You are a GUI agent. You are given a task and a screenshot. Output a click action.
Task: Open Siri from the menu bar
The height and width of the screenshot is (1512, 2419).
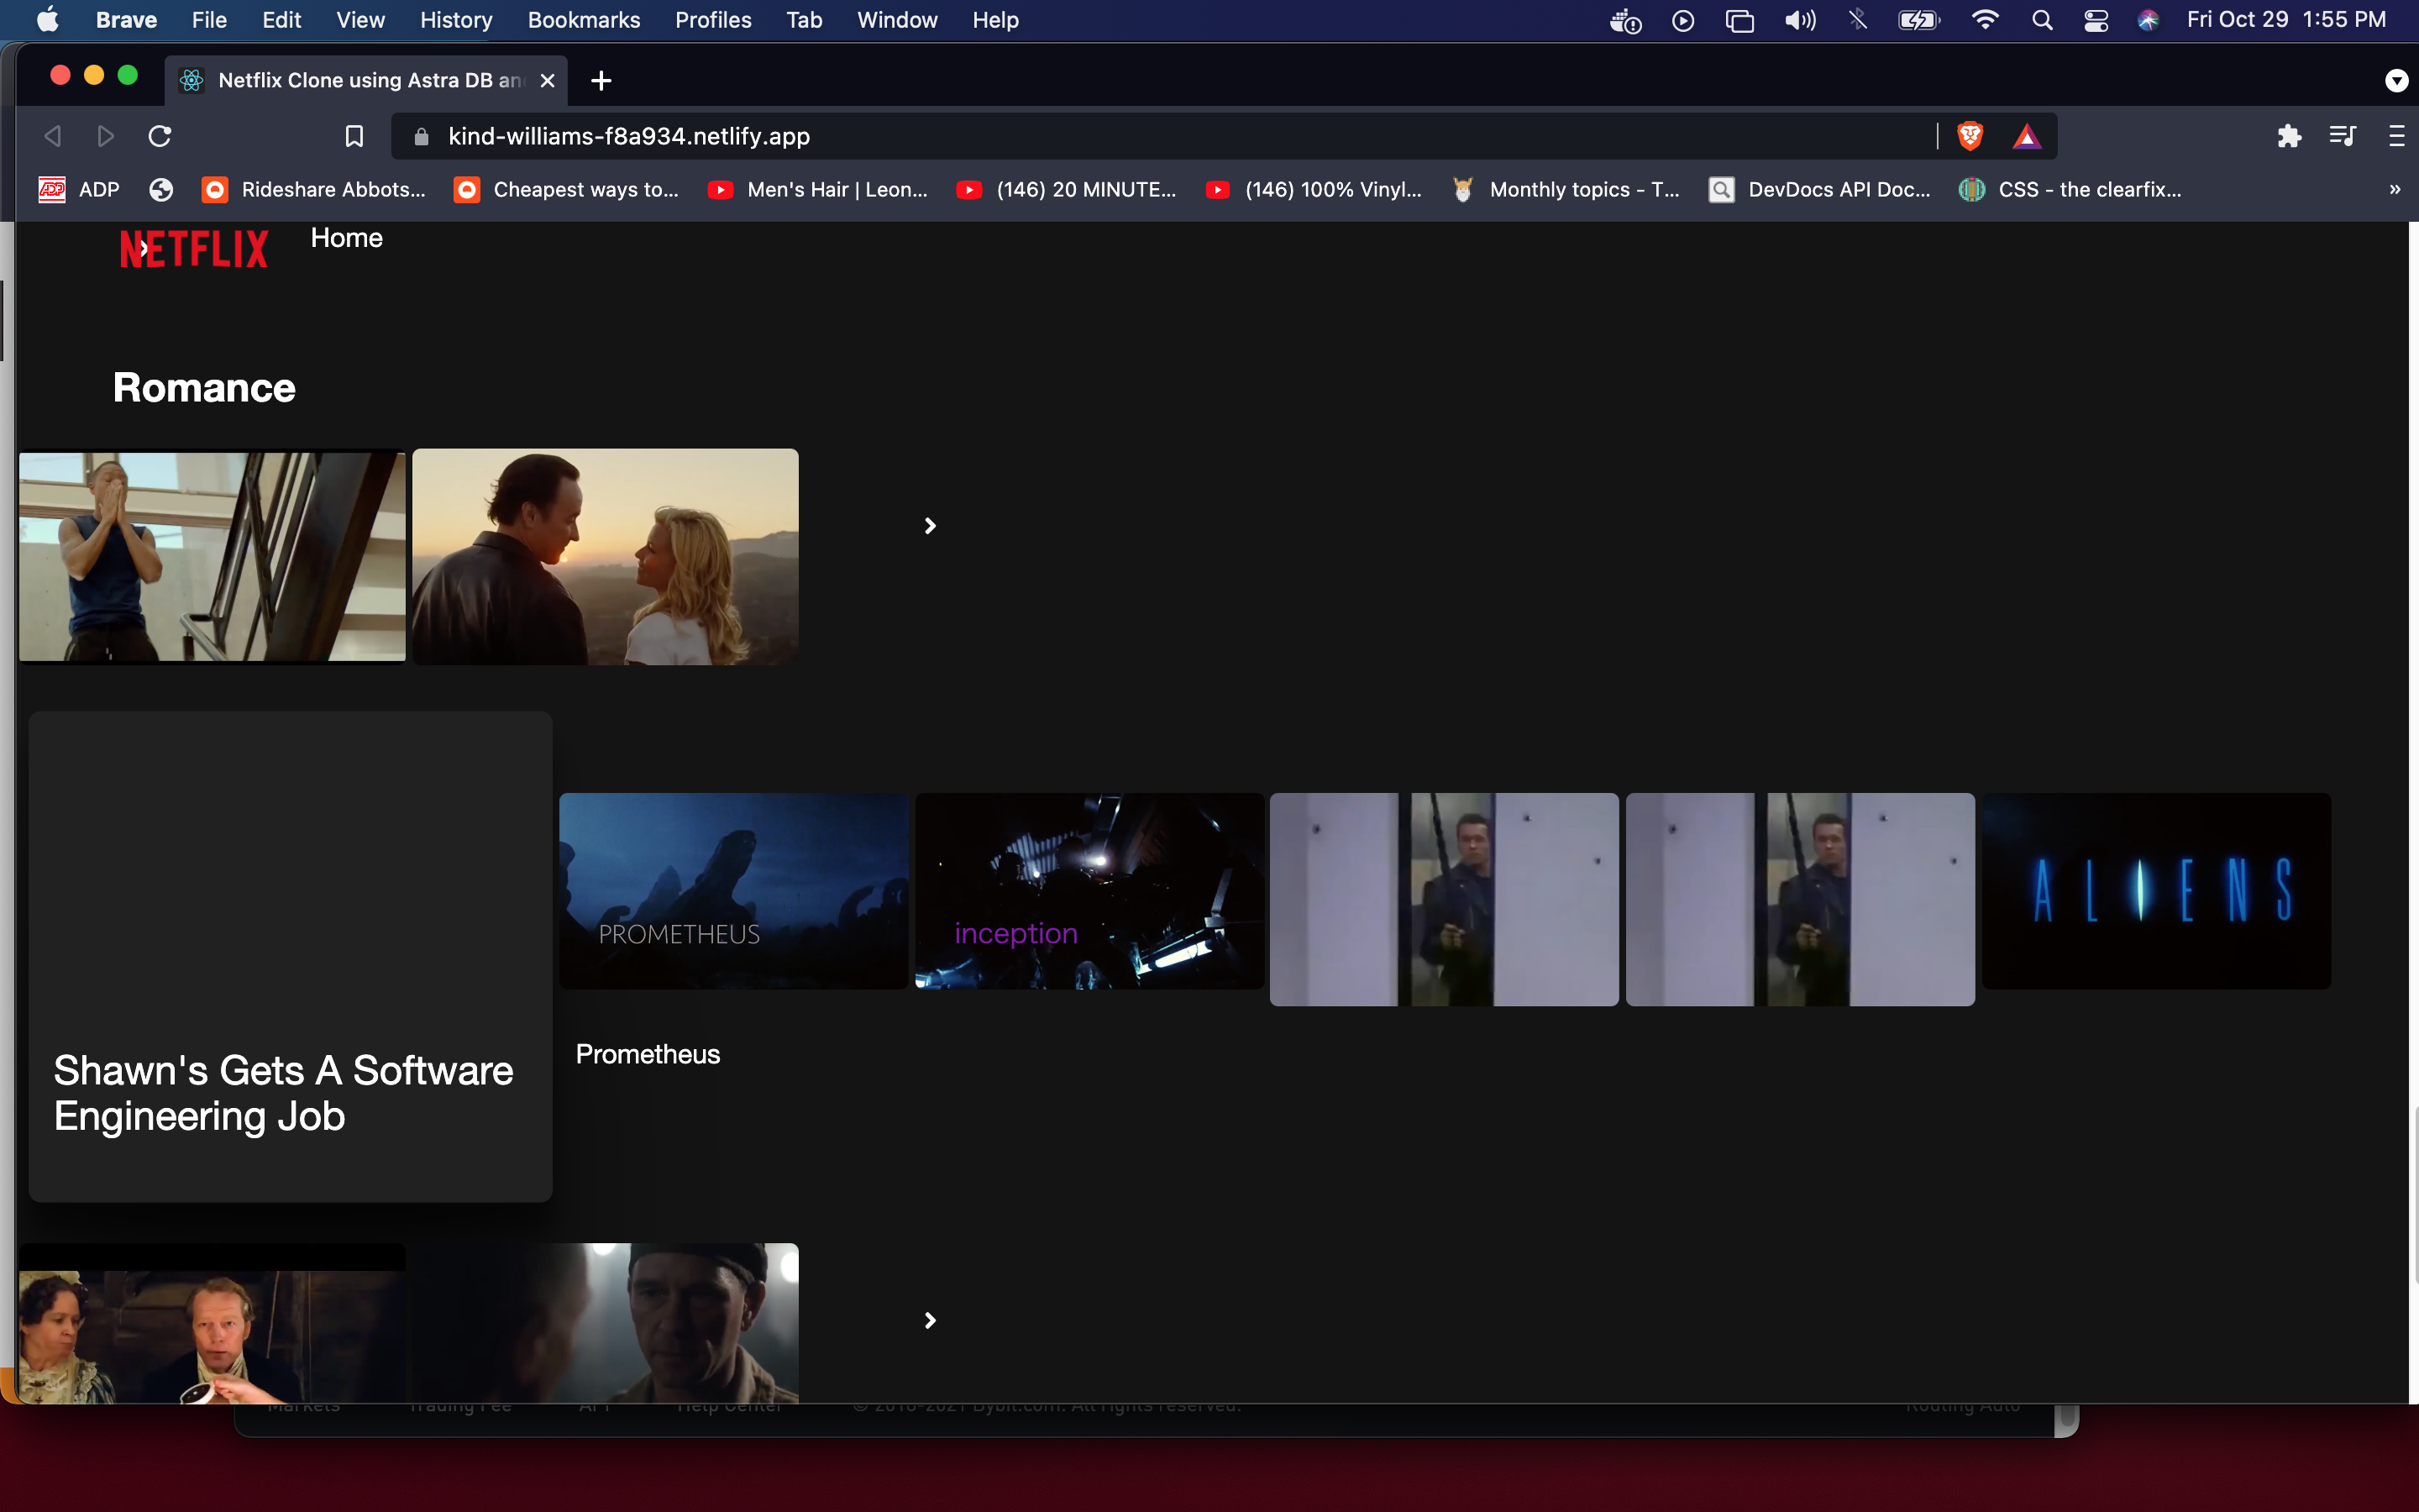2149,19
